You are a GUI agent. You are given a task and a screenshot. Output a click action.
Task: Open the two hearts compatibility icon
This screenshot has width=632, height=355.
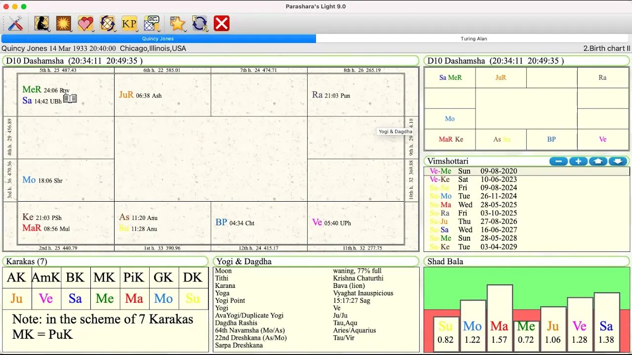(85, 23)
